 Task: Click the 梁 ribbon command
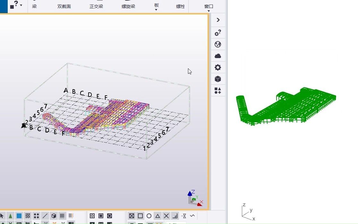[34, 6]
